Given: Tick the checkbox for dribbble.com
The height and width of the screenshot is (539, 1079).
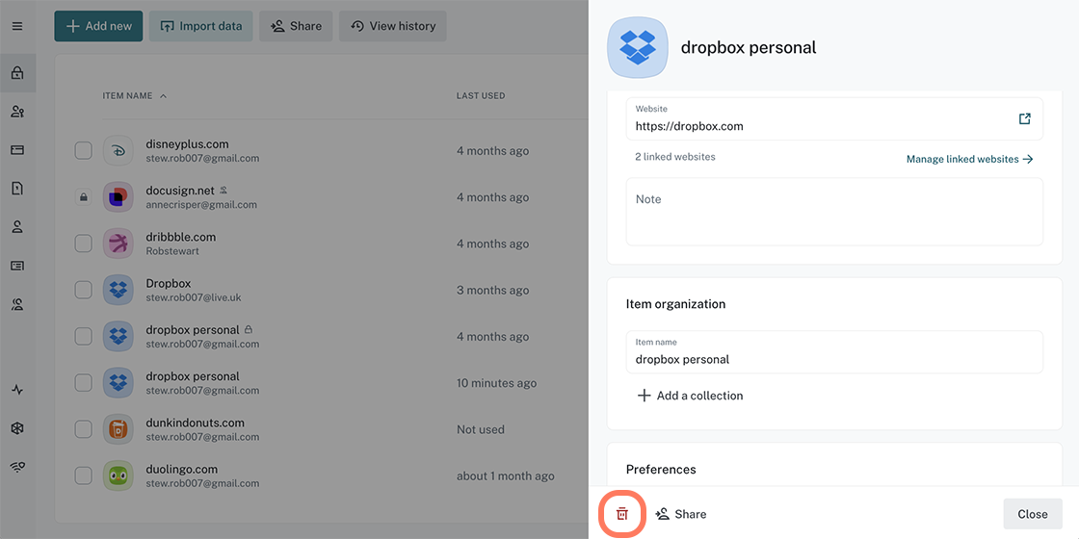Looking at the screenshot, I should (x=84, y=244).
